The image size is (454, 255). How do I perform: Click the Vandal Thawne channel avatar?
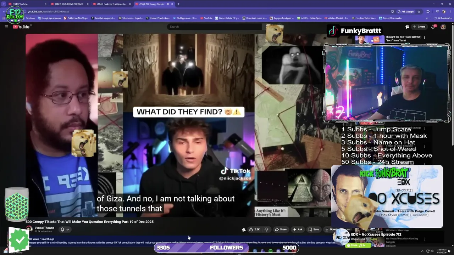point(29,229)
